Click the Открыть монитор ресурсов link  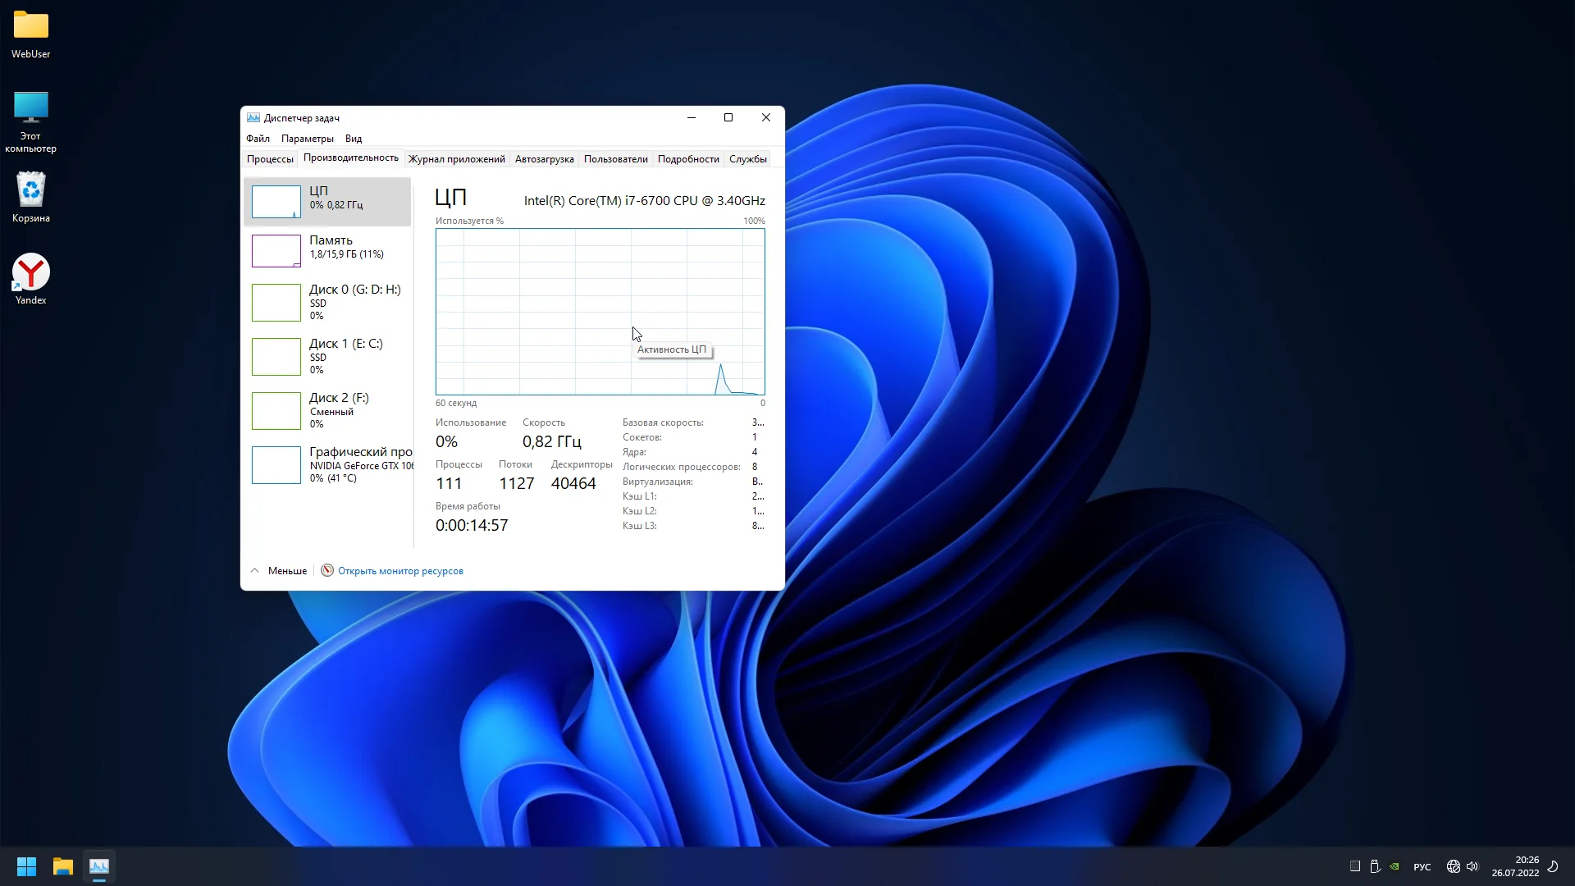(400, 571)
